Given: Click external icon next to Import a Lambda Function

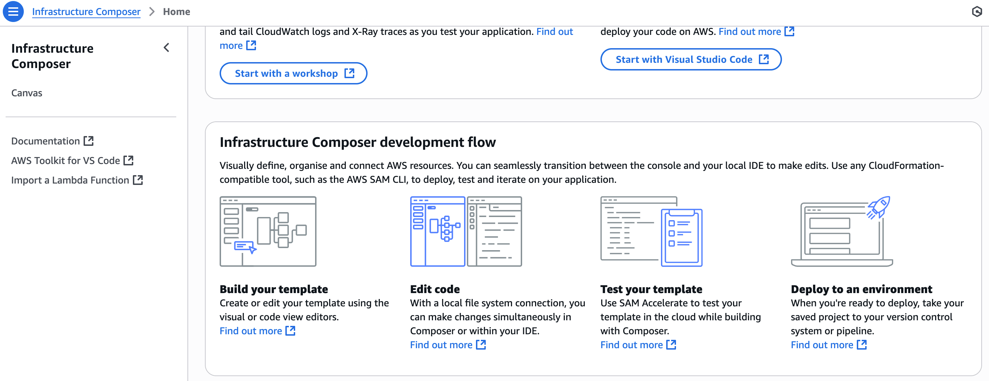Looking at the screenshot, I should click(x=138, y=180).
